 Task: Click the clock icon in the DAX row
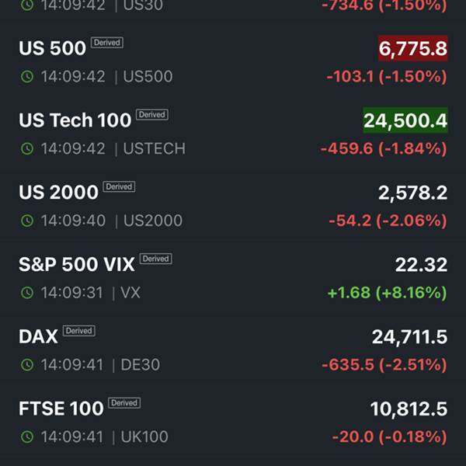click(x=27, y=364)
